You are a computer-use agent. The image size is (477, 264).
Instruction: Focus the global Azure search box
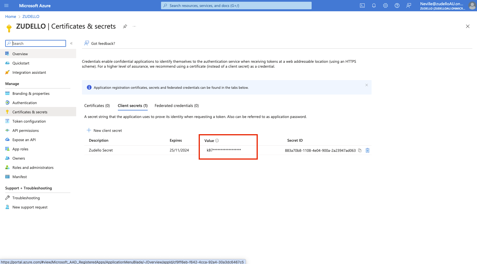tap(236, 5)
